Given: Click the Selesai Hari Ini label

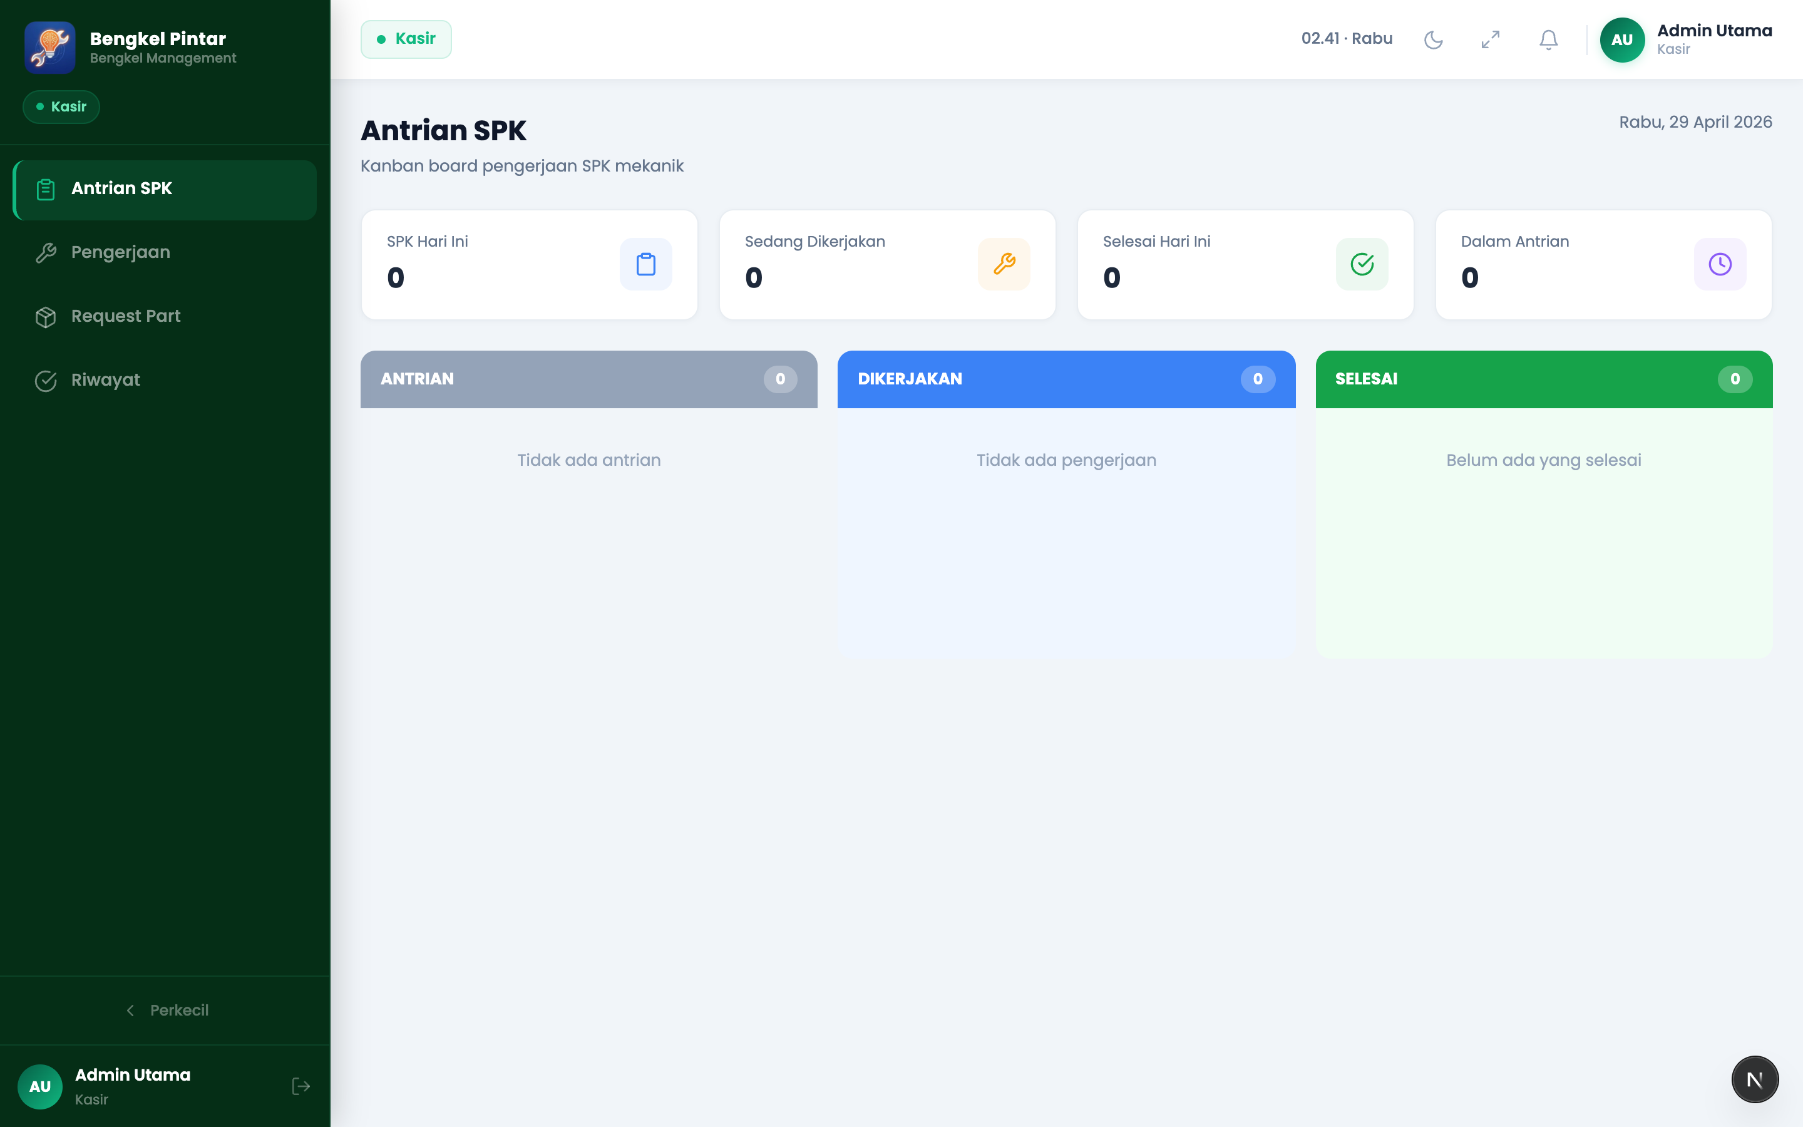Looking at the screenshot, I should [x=1156, y=242].
